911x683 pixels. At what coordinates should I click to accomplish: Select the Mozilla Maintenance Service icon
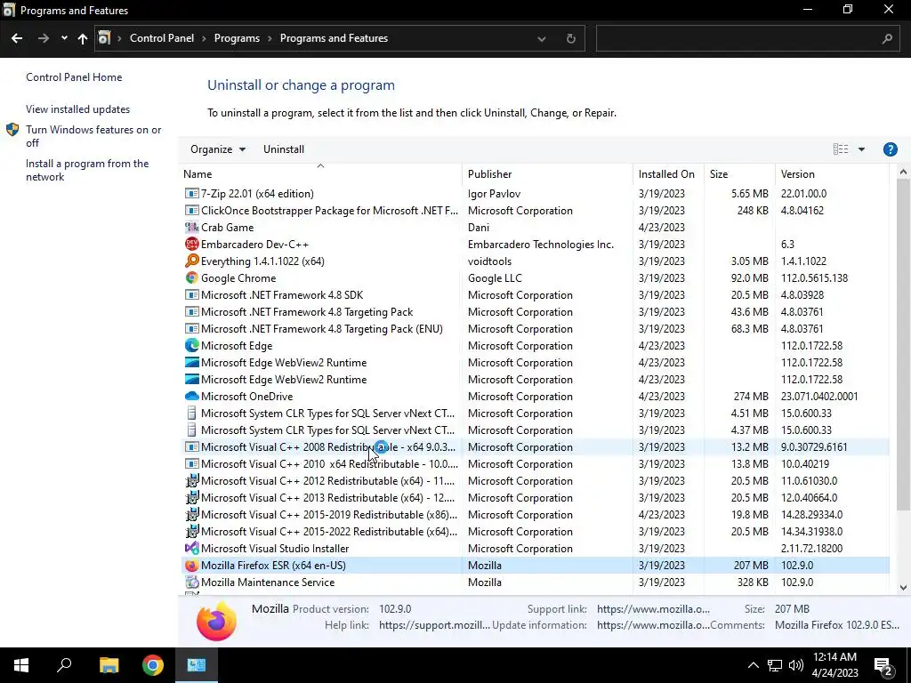(x=192, y=582)
